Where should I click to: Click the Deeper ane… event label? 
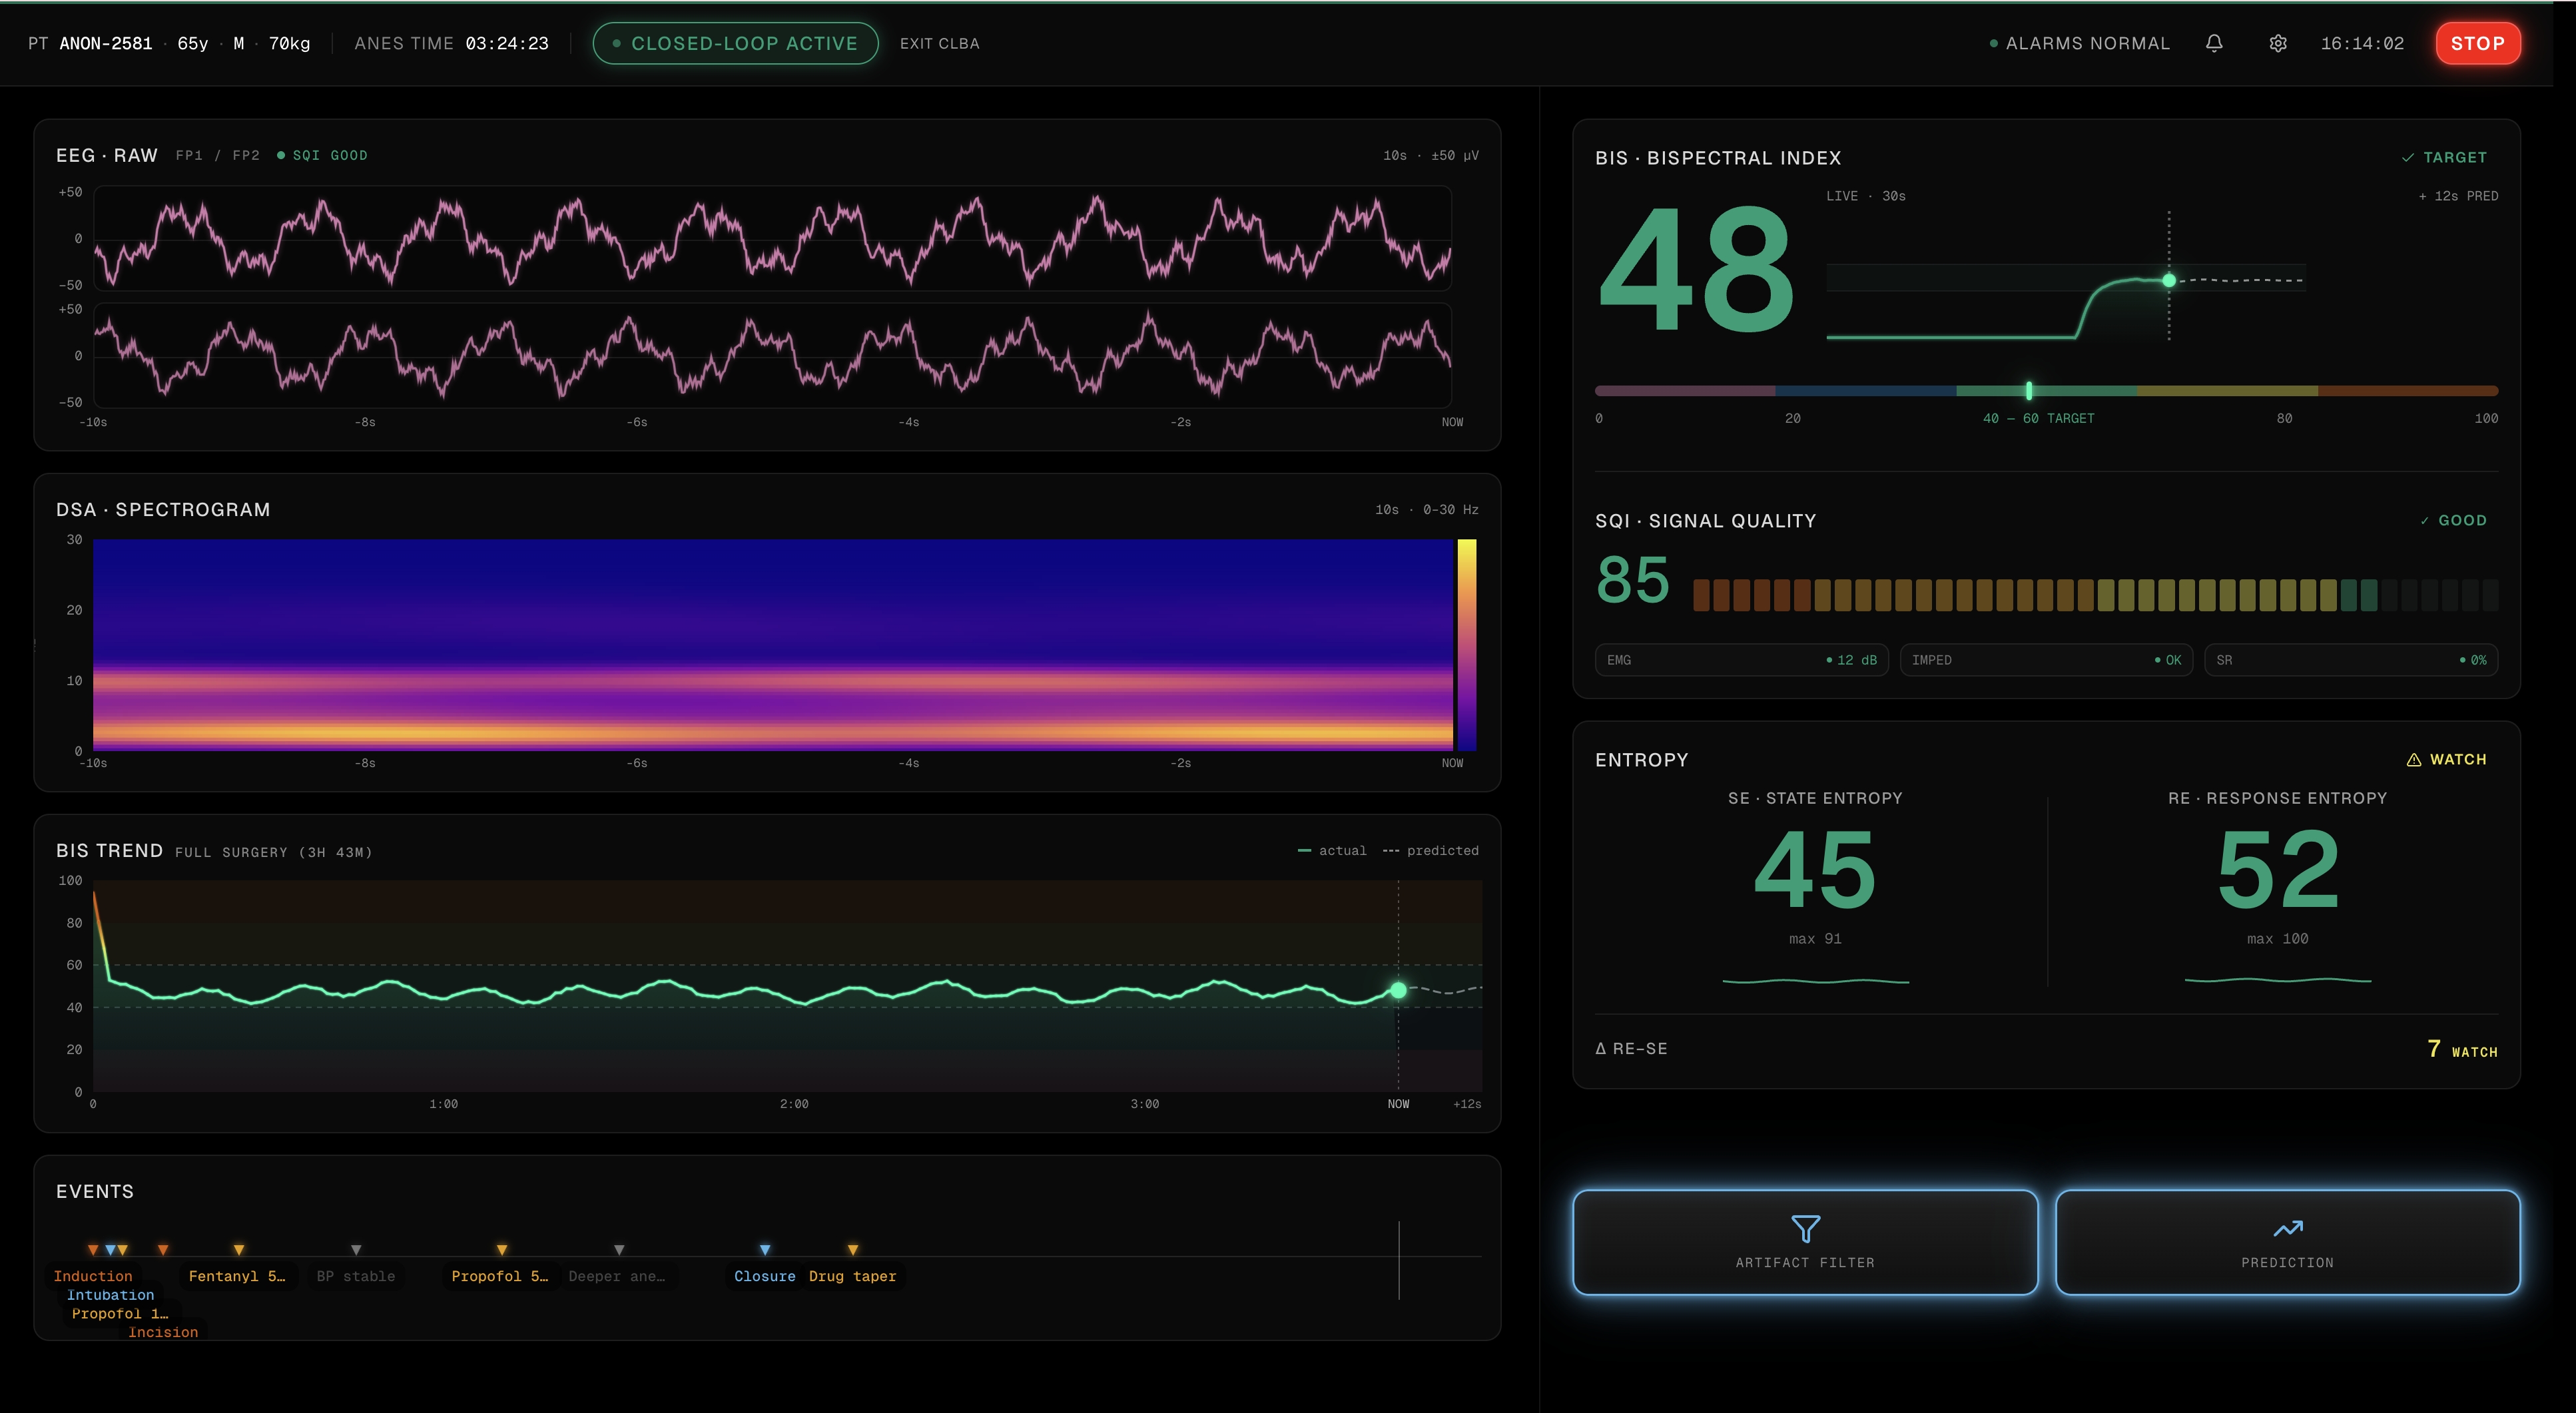coord(617,1276)
